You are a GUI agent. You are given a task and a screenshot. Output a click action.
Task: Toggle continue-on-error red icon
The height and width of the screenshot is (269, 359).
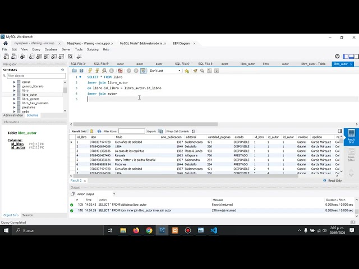pos(120,71)
